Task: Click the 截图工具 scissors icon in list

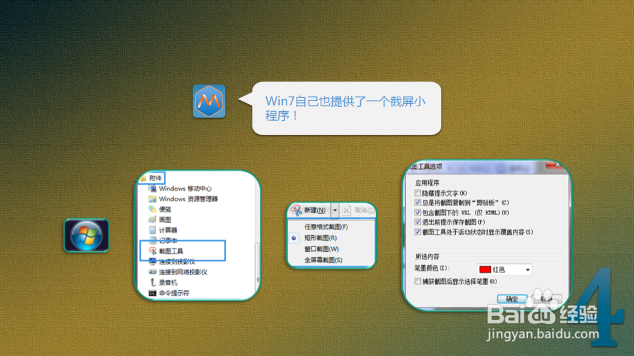Action: (x=152, y=251)
